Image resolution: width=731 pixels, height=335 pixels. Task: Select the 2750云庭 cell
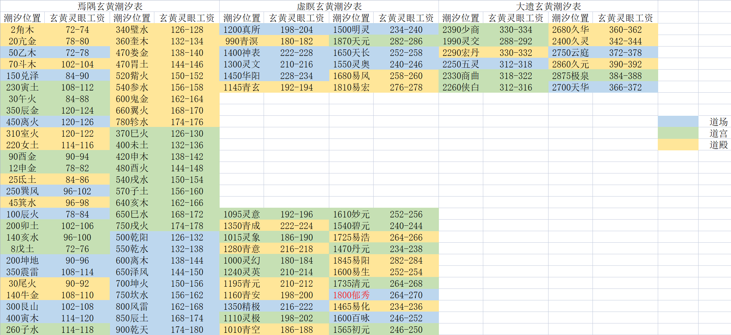pyautogui.click(x=571, y=52)
